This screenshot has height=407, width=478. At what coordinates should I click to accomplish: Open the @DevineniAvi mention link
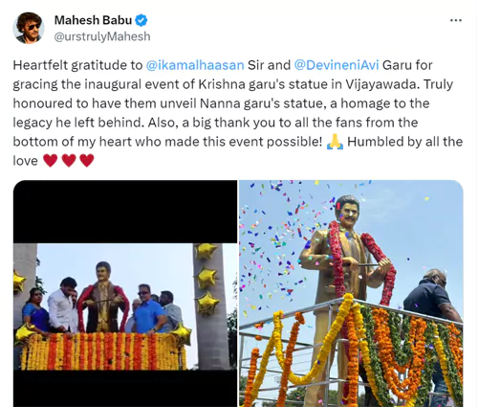click(x=337, y=65)
